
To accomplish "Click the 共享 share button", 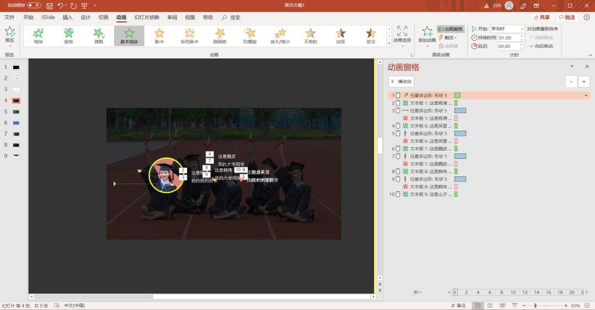I will (542, 18).
